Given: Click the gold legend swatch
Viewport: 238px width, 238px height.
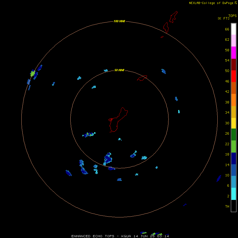Looking at the screenshot, I should [x=234, y=112].
